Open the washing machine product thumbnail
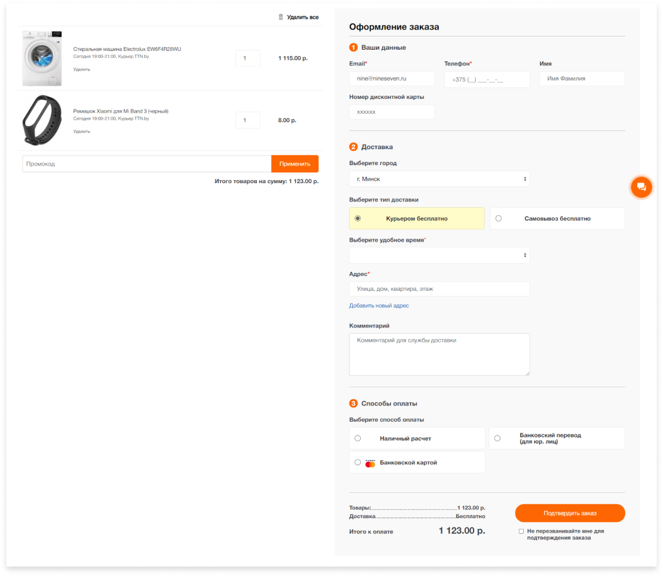Screen dimensions: 663x576 [x=42, y=59]
